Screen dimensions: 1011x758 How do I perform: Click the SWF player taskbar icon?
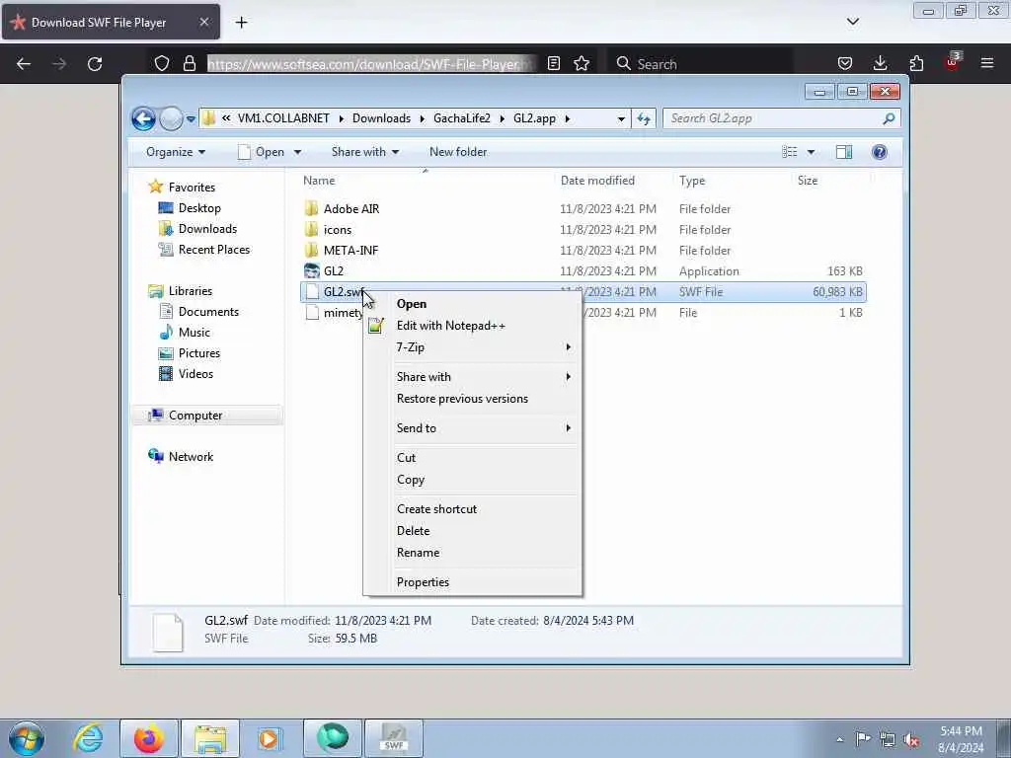394,738
